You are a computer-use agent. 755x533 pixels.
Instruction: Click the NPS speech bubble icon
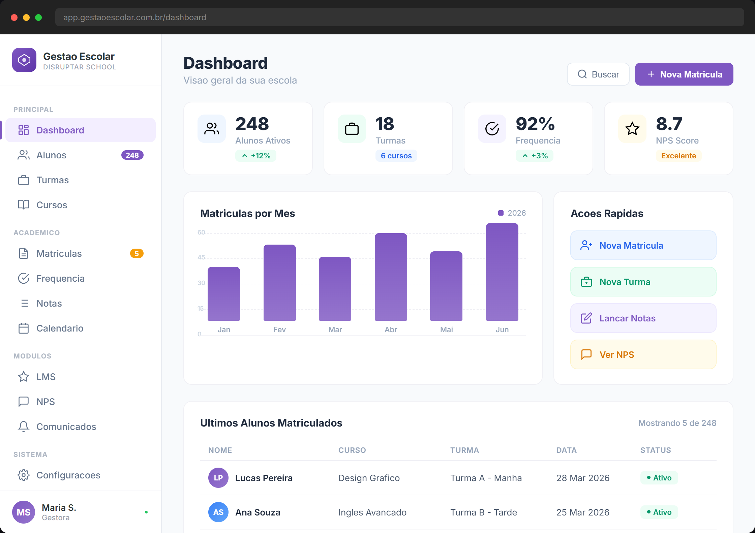click(23, 401)
